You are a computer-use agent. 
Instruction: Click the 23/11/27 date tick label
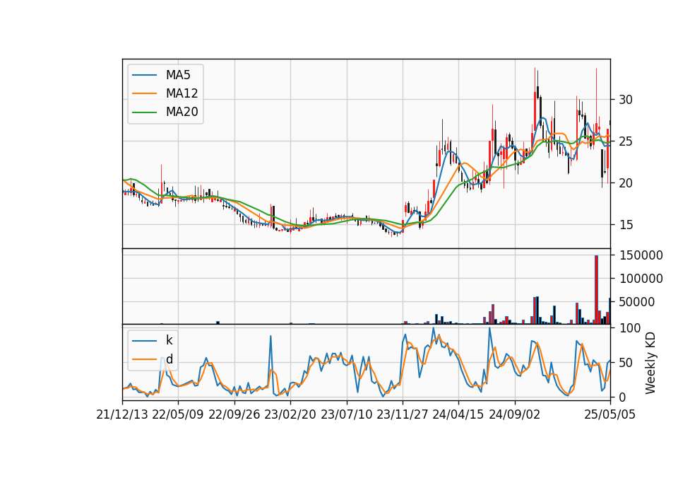[x=402, y=414]
